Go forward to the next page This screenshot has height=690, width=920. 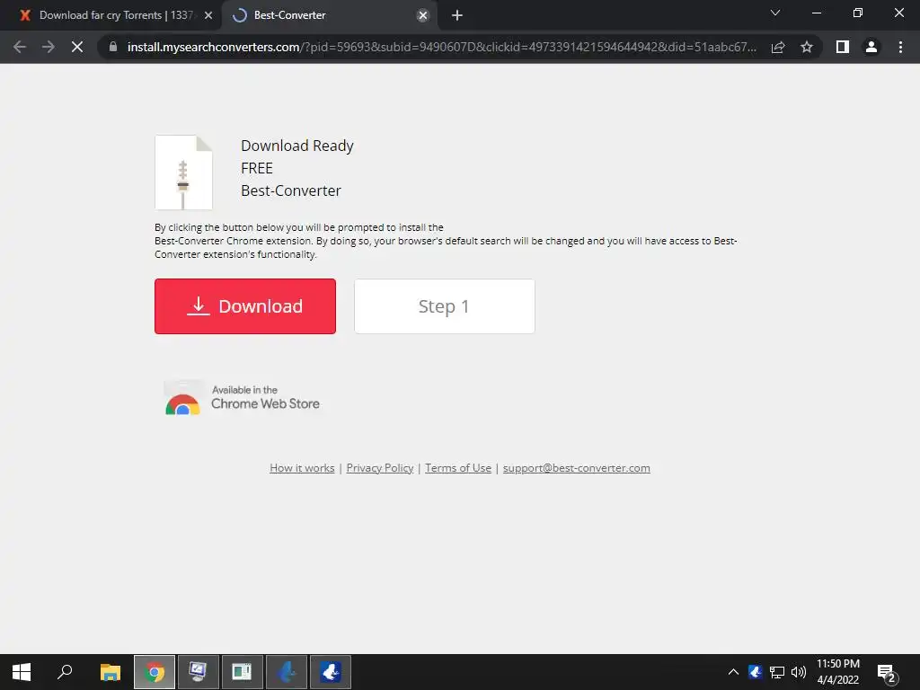49,47
